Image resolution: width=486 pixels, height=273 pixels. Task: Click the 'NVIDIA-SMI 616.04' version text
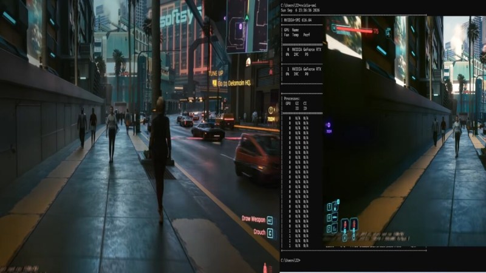pyautogui.click(x=298, y=20)
